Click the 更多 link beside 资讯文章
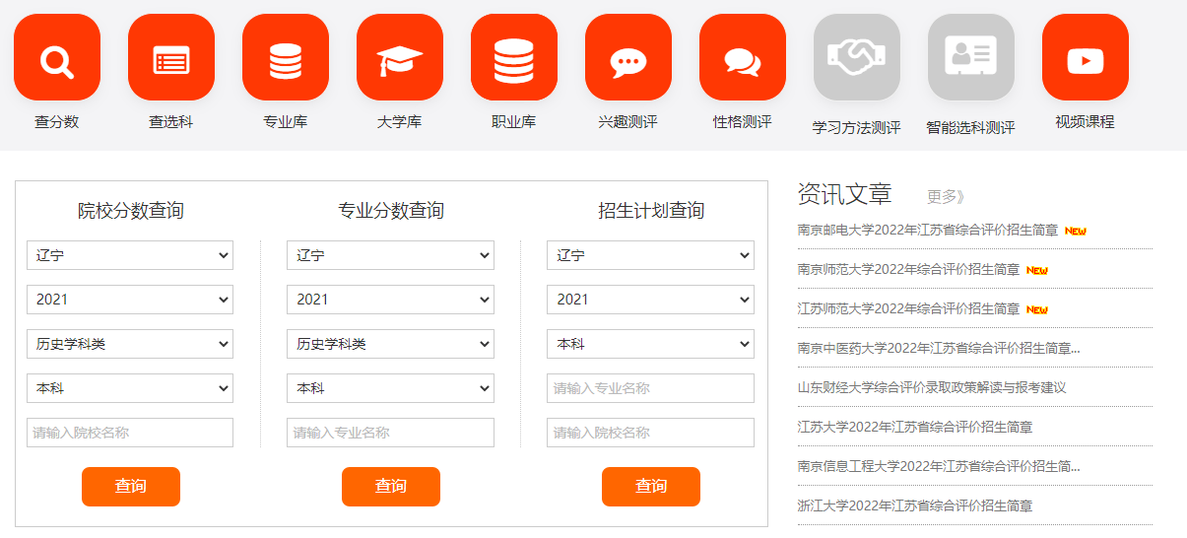The height and width of the screenshot is (538, 1187). 945,197
